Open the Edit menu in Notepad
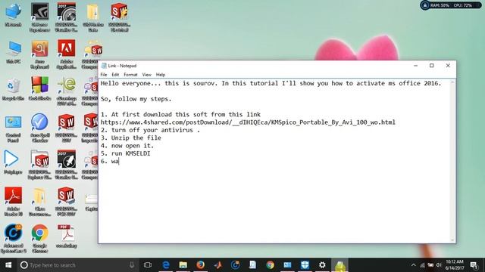This screenshot has width=485, height=272. (115, 75)
